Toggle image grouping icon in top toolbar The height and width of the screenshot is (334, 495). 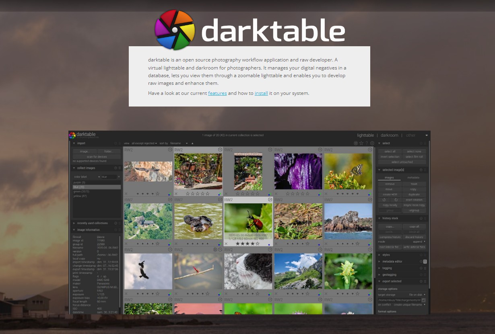click(356, 143)
